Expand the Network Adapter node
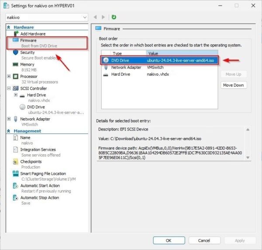Screen dimensions: 262x250 click(9, 119)
